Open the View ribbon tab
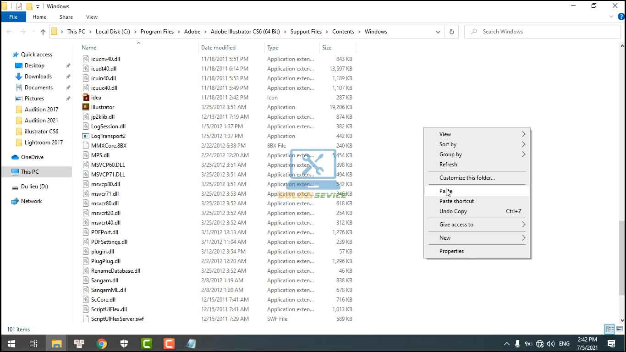 (x=92, y=17)
